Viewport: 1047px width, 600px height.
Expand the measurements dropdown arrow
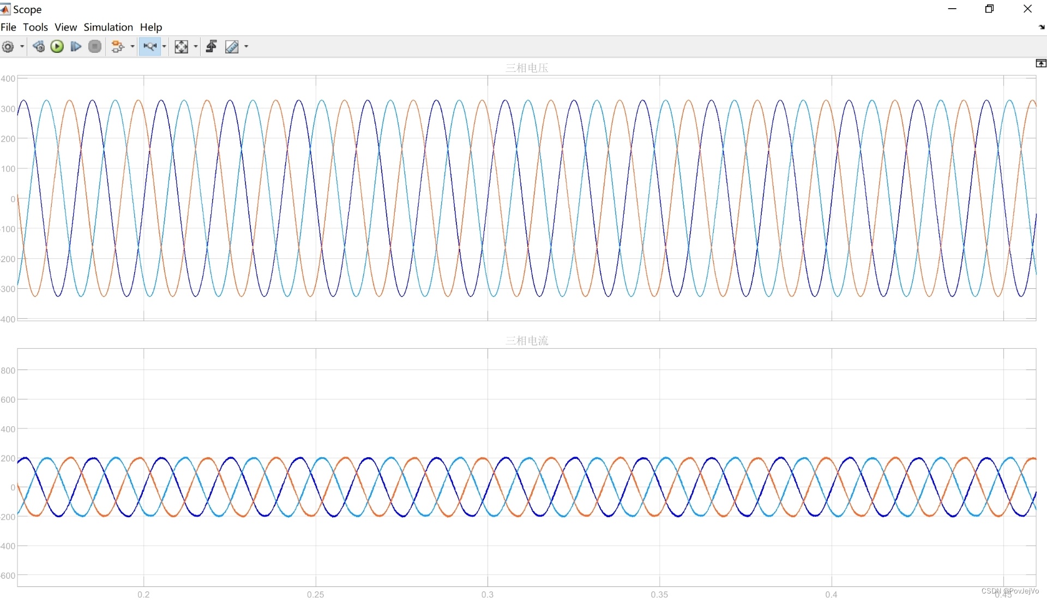(246, 47)
